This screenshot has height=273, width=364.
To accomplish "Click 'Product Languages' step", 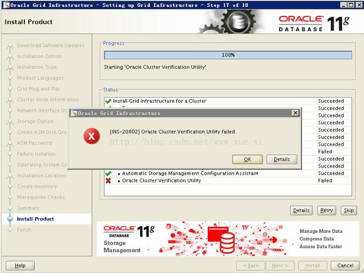I will [40, 78].
